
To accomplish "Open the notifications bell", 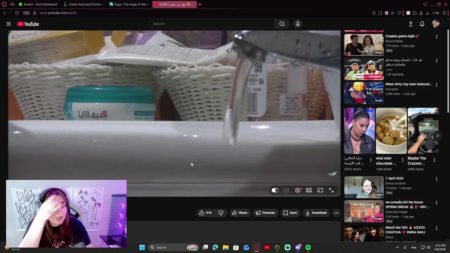I will click(x=422, y=24).
